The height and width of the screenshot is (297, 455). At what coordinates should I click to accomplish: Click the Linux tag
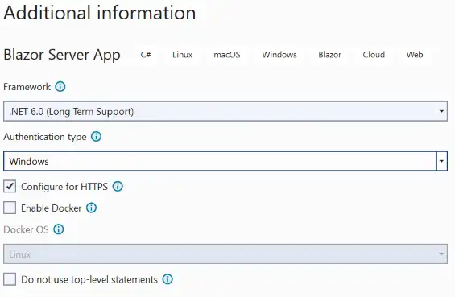click(182, 55)
